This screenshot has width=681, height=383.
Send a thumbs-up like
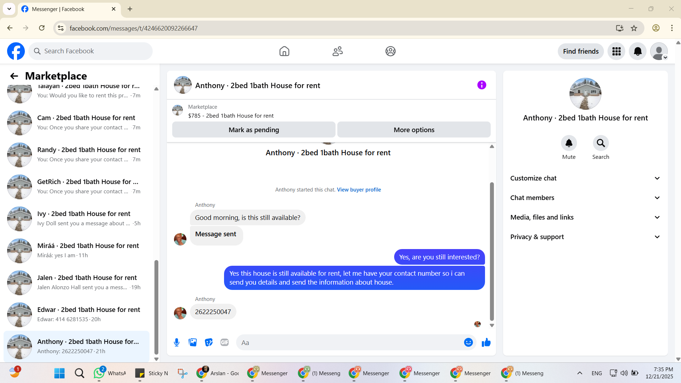[486, 342]
